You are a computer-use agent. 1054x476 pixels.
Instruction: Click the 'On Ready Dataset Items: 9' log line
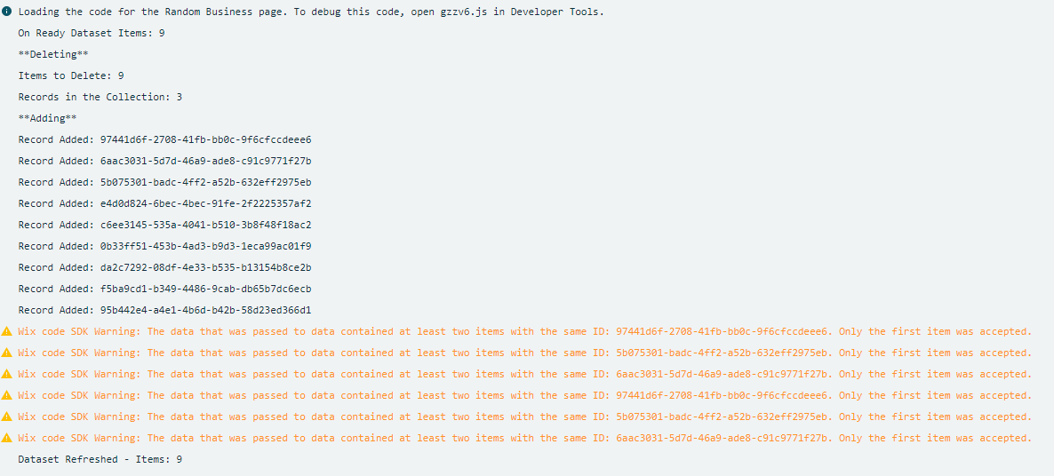click(92, 33)
